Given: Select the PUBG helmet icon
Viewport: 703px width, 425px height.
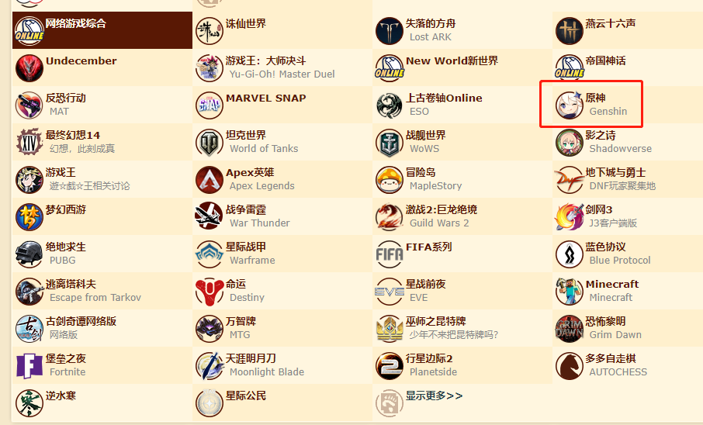Looking at the screenshot, I should [29, 254].
